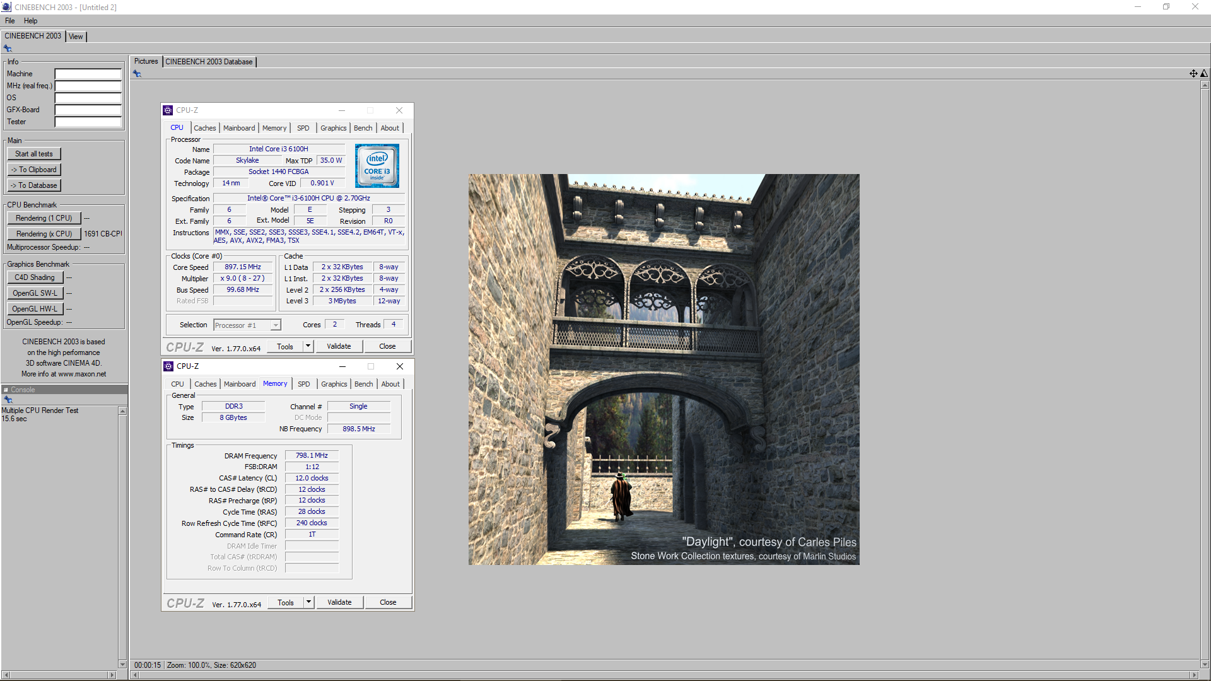This screenshot has width=1211, height=681.
Task: Click Close button in upper CPU-Z window
Action: pyautogui.click(x=387, y=346)
